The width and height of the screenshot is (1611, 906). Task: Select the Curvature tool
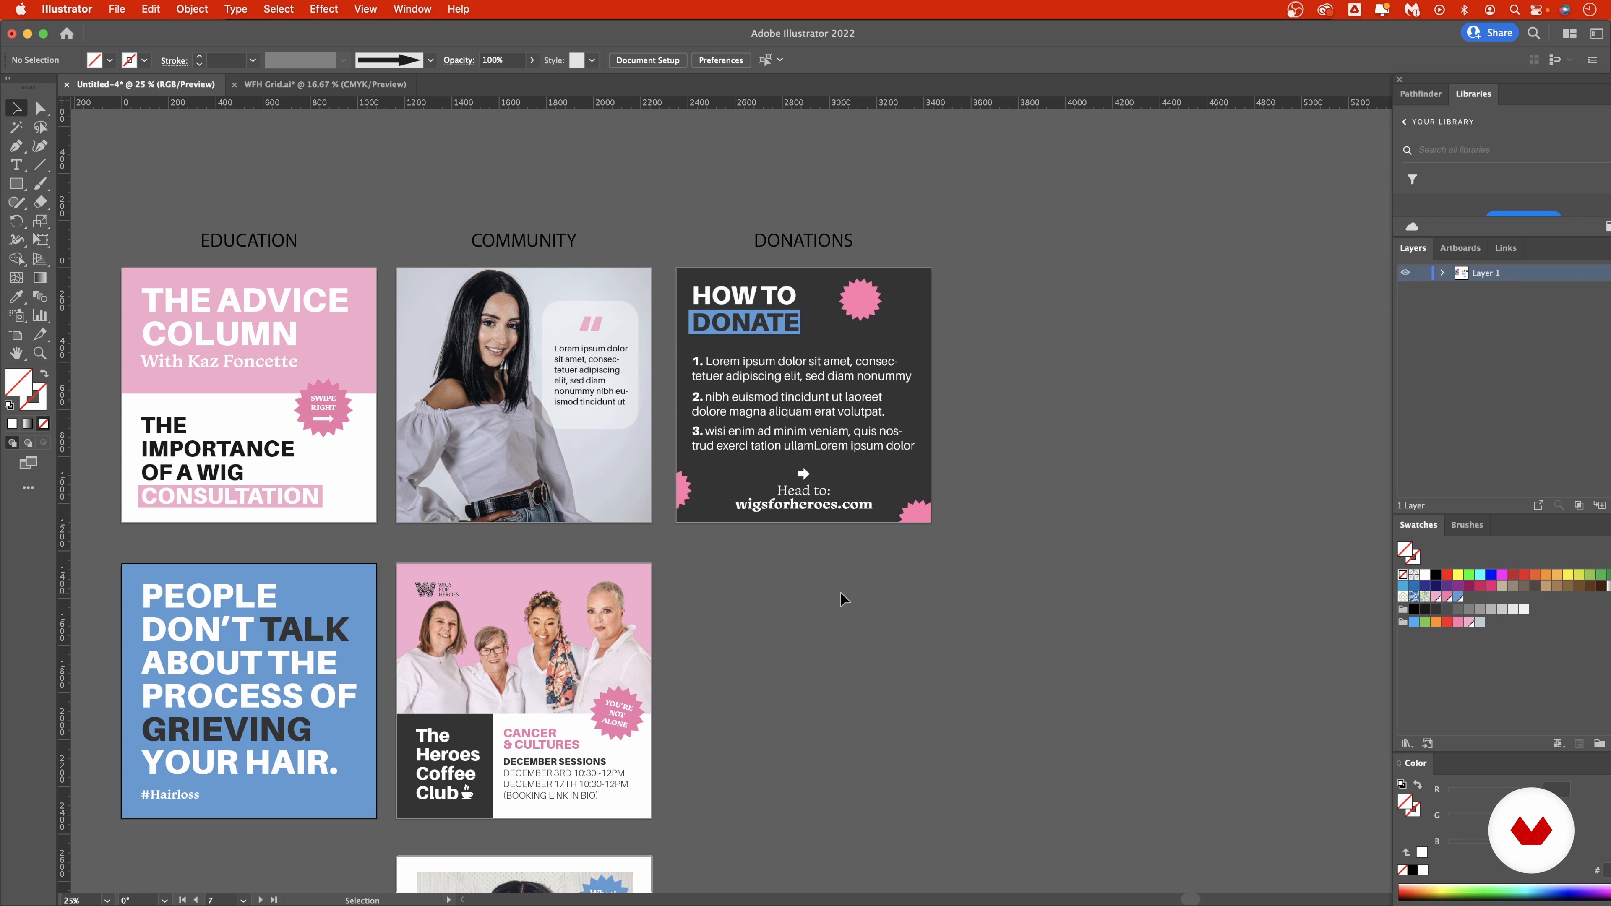[x=41, y=146]
